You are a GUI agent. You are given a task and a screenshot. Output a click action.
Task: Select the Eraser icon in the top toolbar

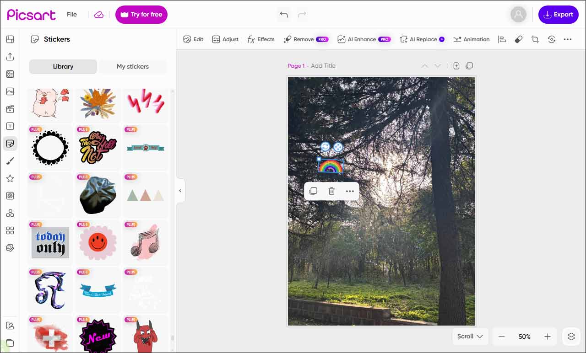pyautogui.click(x=518, y=39)
